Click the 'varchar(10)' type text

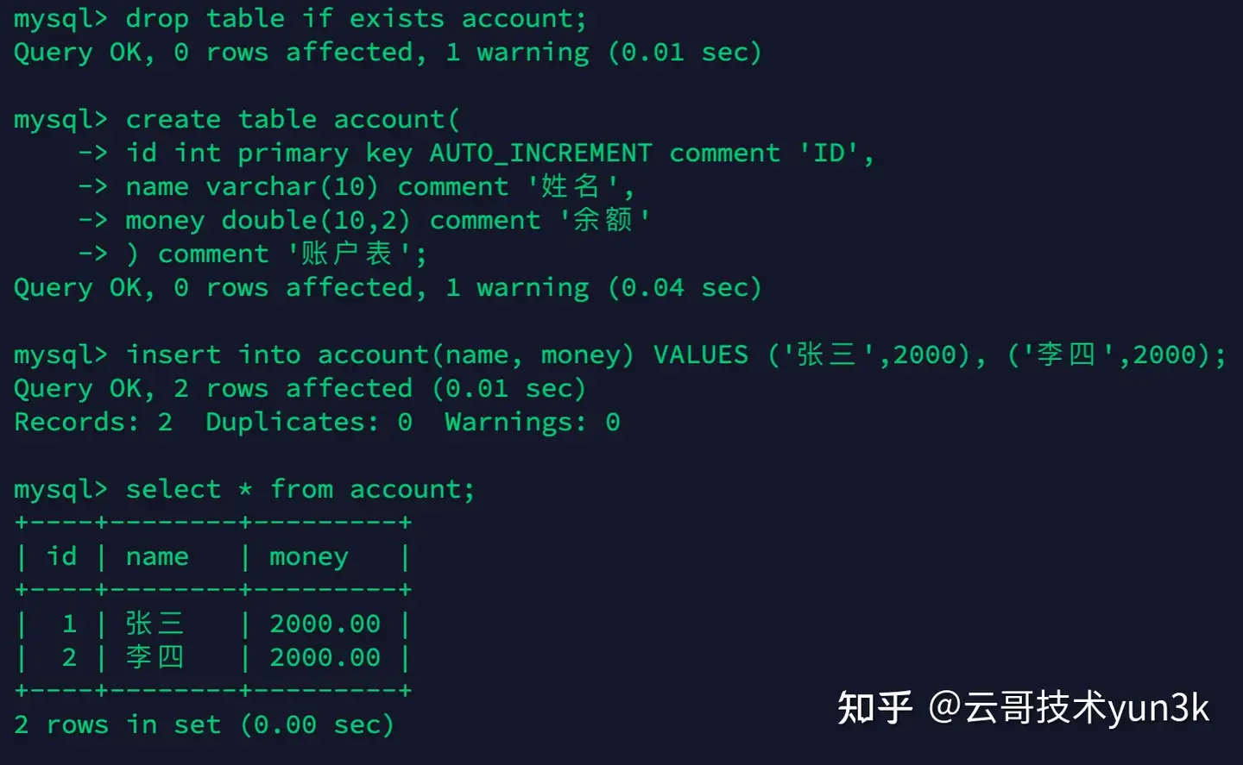pyautogui.click(x=292, y=186)
